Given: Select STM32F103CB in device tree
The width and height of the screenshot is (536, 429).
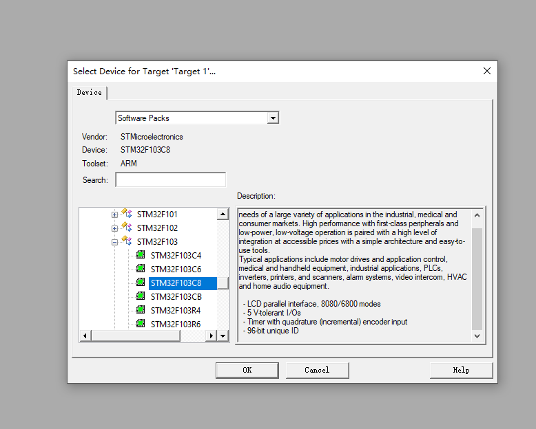Looking at the screenshot, I should tap(176, 297).
